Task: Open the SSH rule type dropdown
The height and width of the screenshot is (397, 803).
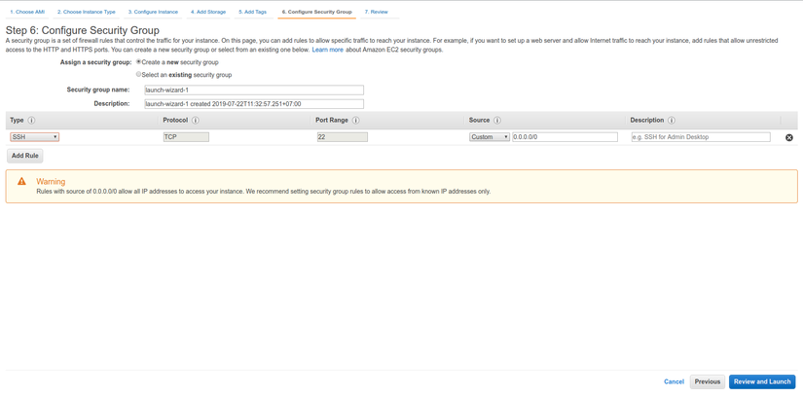Action: (x=34, y=137)
